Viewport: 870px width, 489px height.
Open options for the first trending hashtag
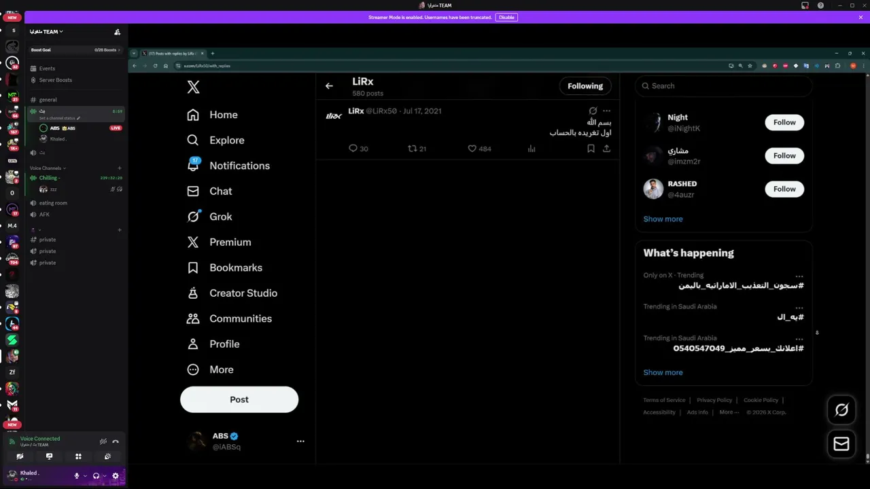tap(799, 276)
